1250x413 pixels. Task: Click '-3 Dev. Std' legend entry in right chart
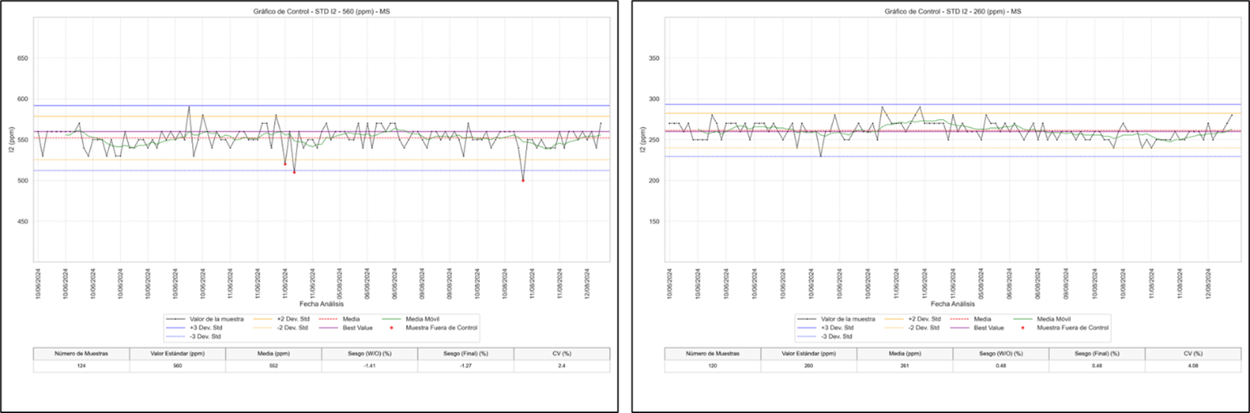coord(837,336)
